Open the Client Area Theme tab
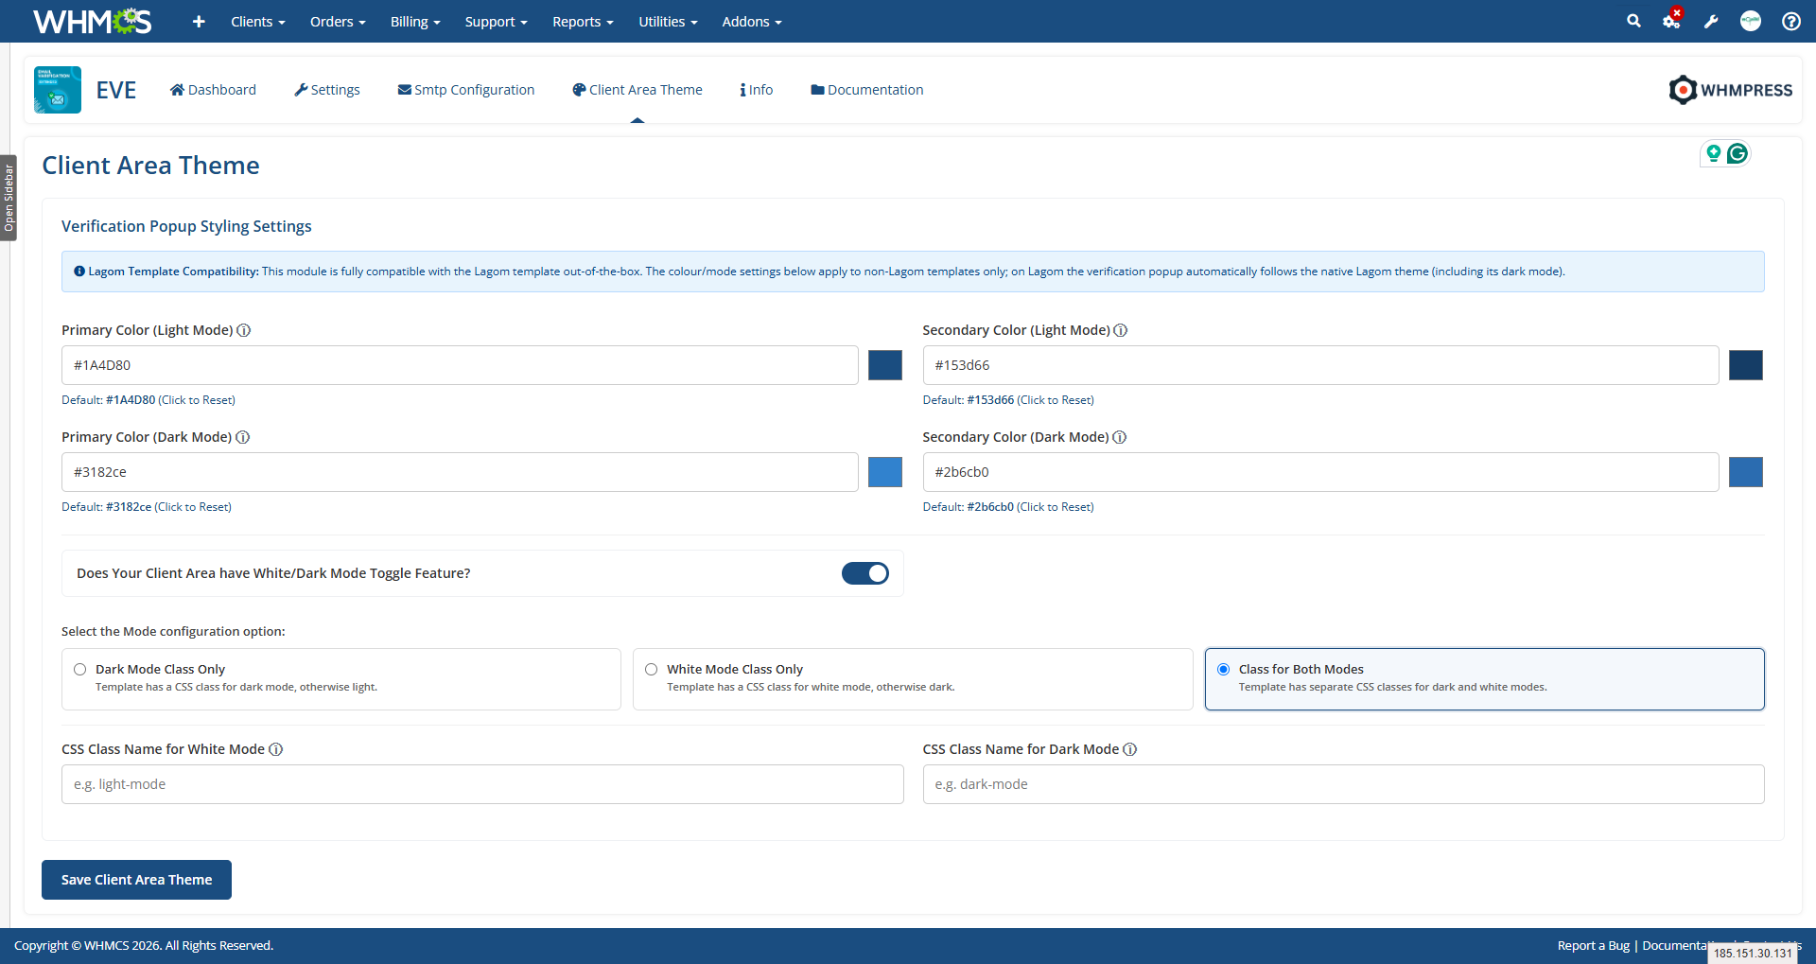The image size is (1816, 964). (637, 90)
